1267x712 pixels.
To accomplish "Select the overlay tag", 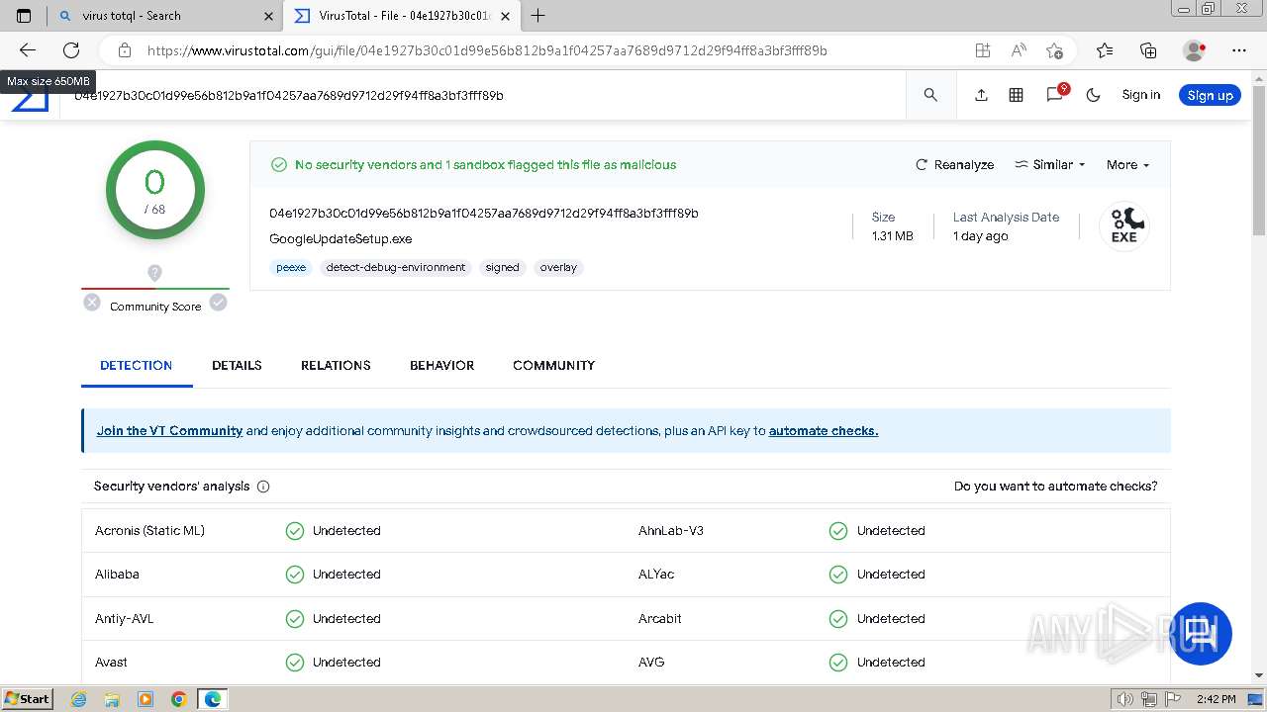I will coord(558,267).
